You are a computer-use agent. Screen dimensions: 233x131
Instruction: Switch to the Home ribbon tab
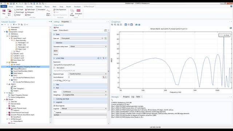(11, 7)
